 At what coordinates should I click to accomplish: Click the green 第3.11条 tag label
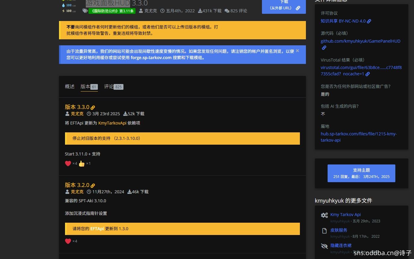pyautogui.click(x=112, y=11)
